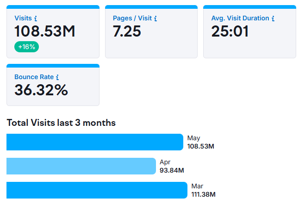The width and height of the screenshot is (305, 205).
Task: Click the light blue Apr bar
Action: coord(81,166)
